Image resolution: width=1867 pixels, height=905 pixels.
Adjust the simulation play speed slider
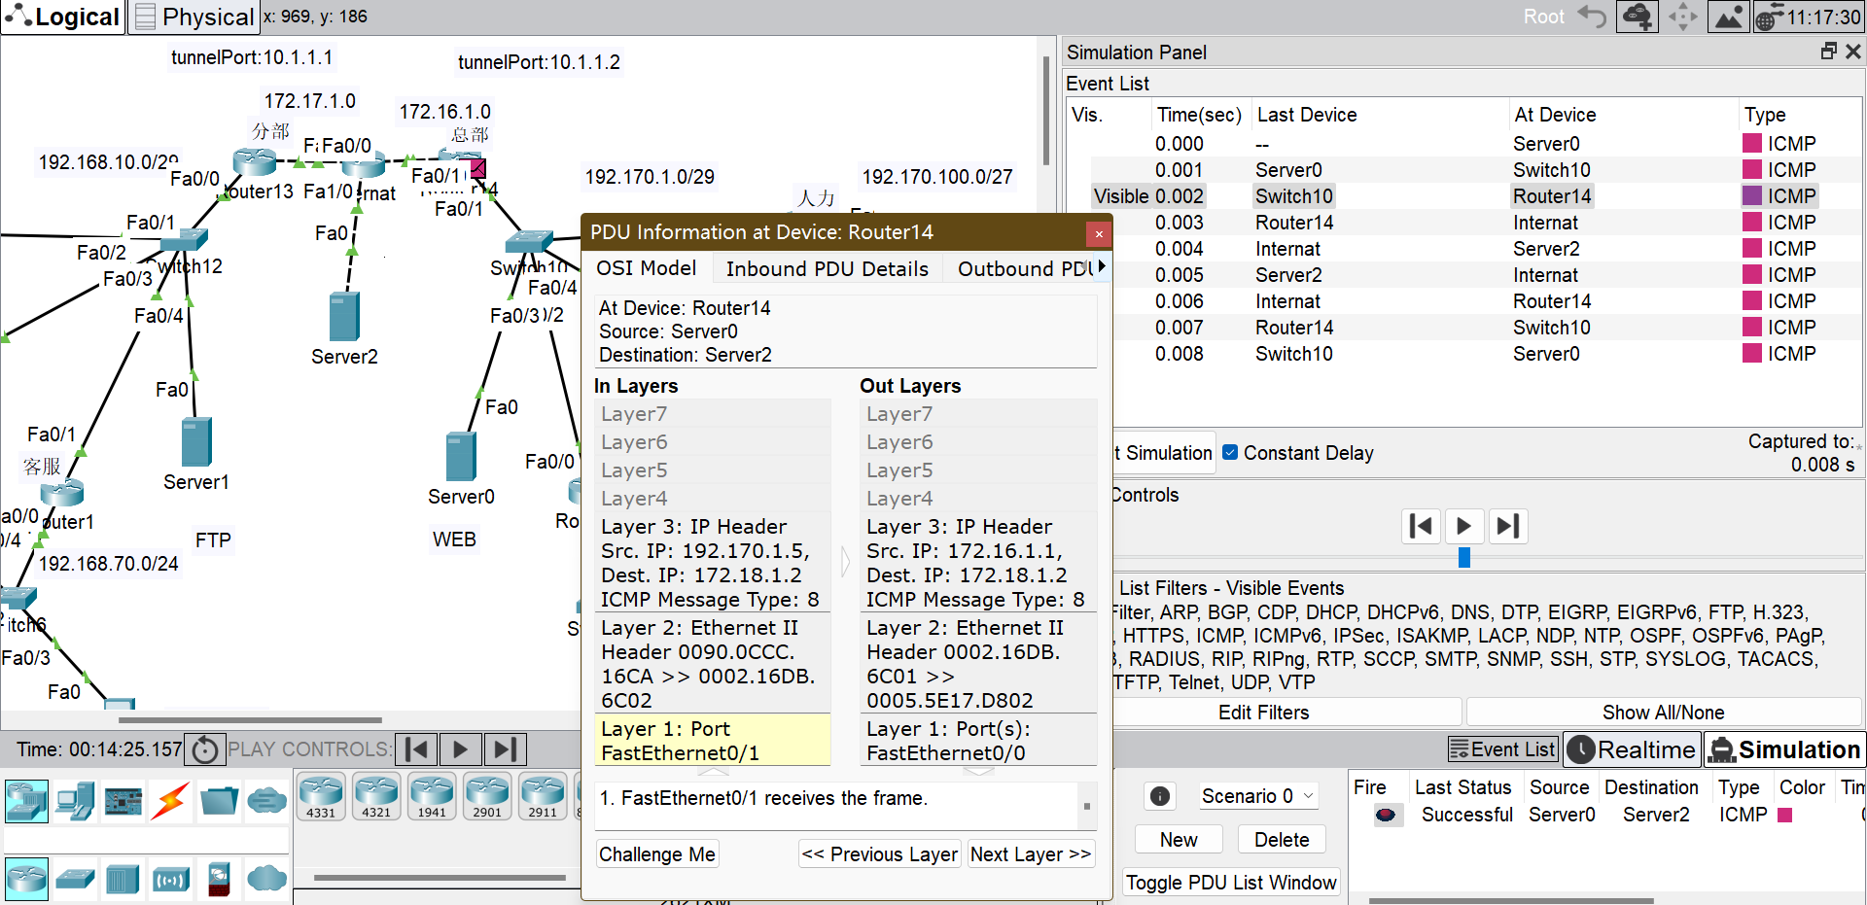coord(1463,558)
